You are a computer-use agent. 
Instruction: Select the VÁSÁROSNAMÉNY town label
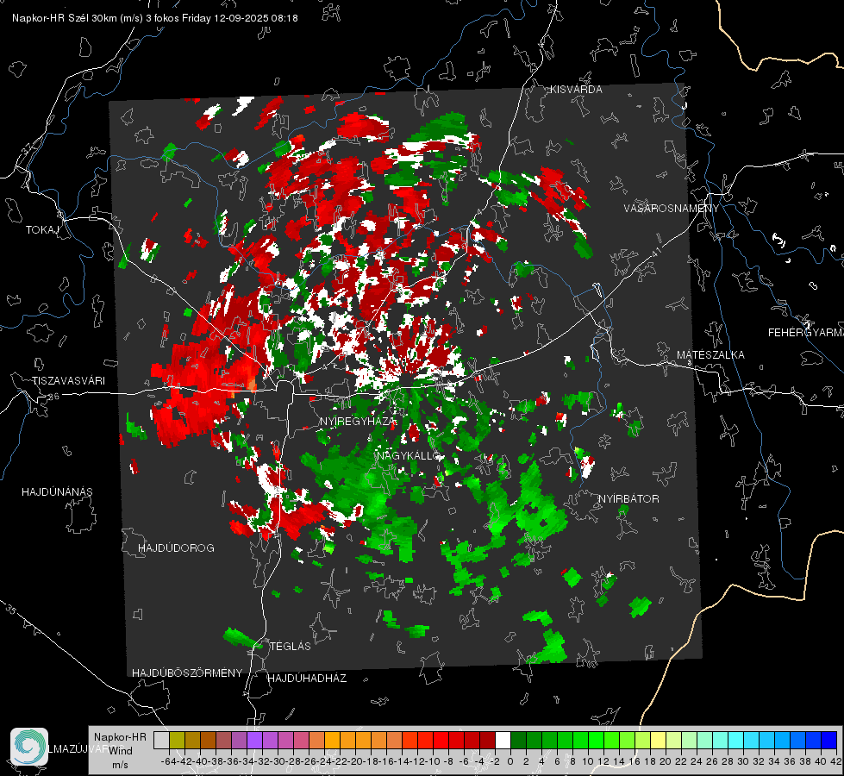[x=672, y=209]
